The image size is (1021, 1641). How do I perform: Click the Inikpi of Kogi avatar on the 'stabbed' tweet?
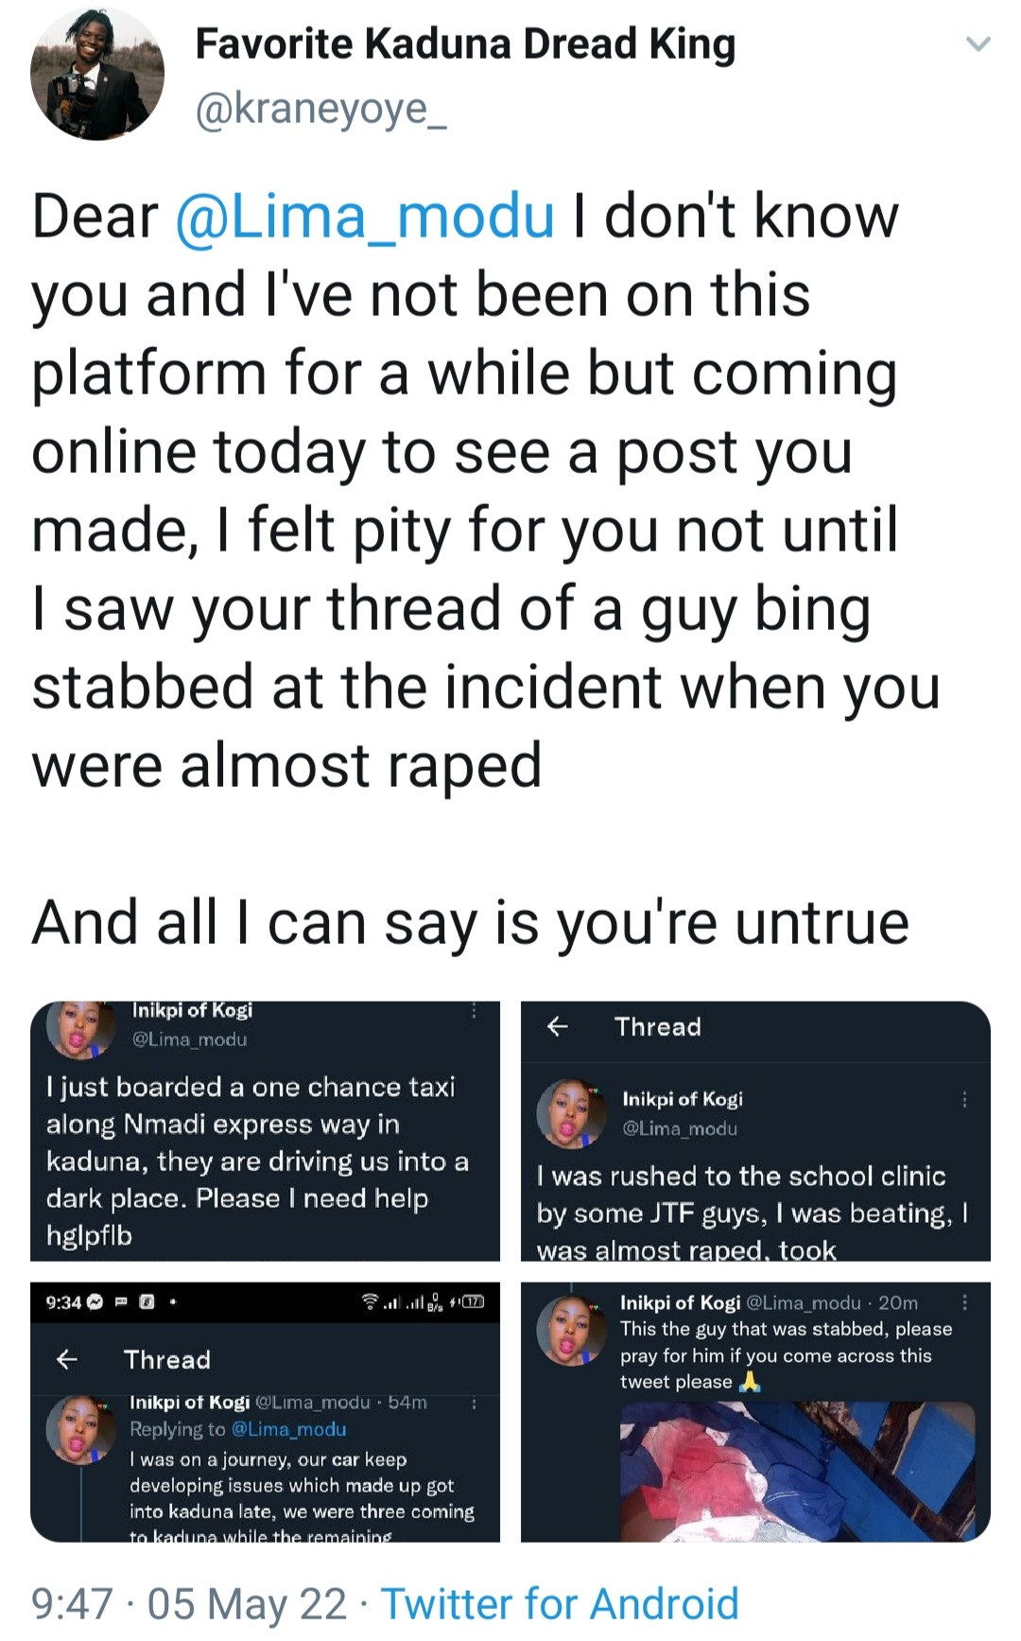tap(570, 1329)
